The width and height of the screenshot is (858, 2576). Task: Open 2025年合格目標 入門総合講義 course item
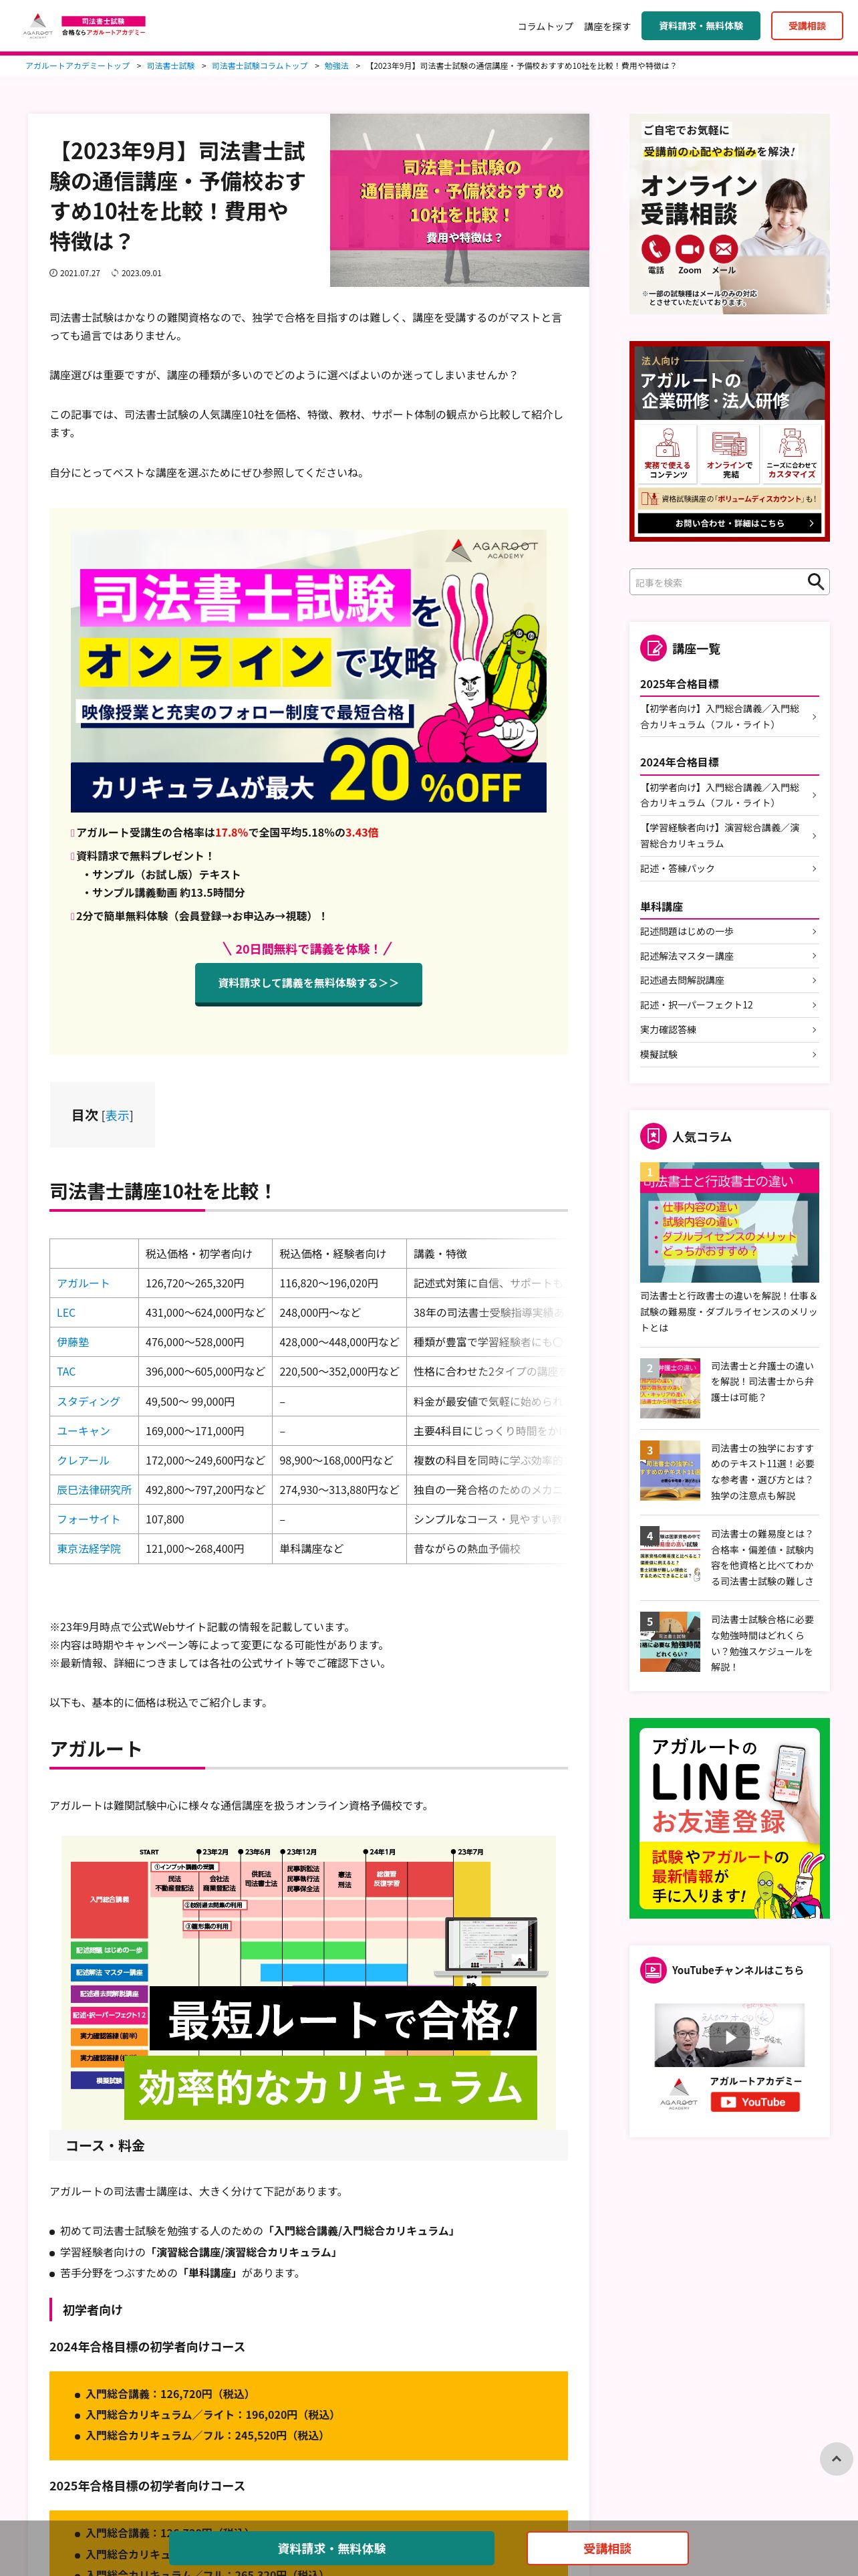click(x=729, y=716)
